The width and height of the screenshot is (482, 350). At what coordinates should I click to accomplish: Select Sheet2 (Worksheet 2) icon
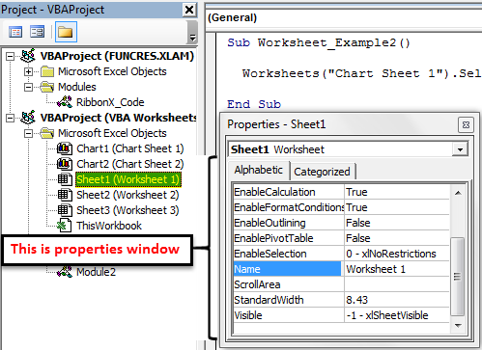pyautogui.click(x=65, y=195)
